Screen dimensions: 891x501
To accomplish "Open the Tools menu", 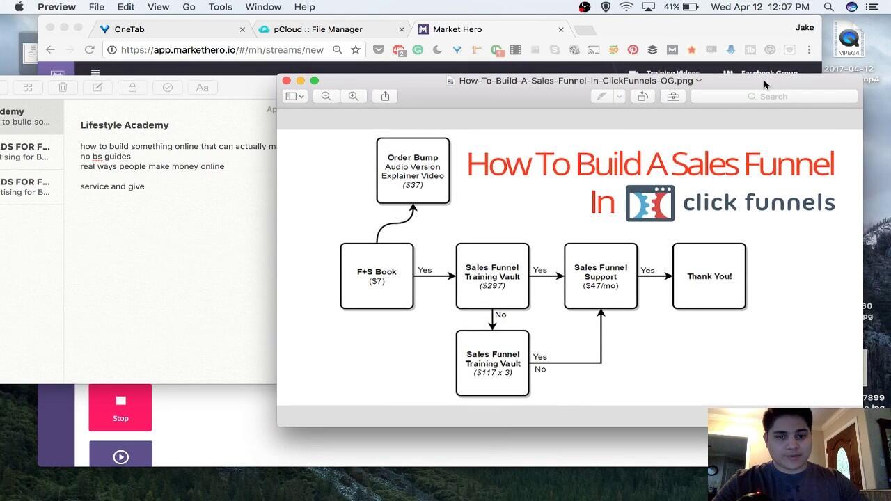I will 220,7.
